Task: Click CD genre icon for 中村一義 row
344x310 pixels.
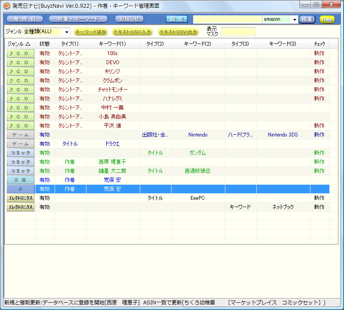Action: pos(20,108)
